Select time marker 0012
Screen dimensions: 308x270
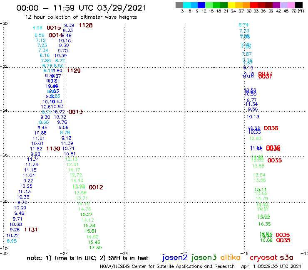click(x=96, y=187)
